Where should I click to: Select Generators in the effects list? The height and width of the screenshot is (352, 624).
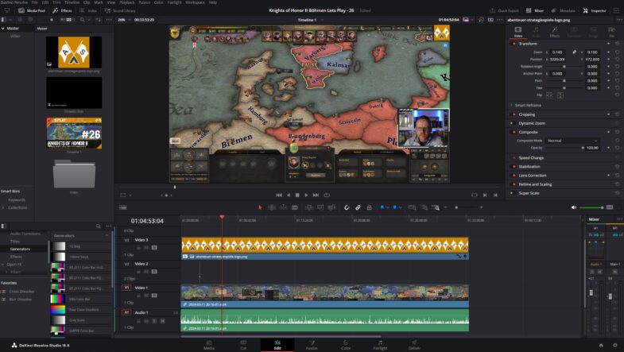point(21,249)
